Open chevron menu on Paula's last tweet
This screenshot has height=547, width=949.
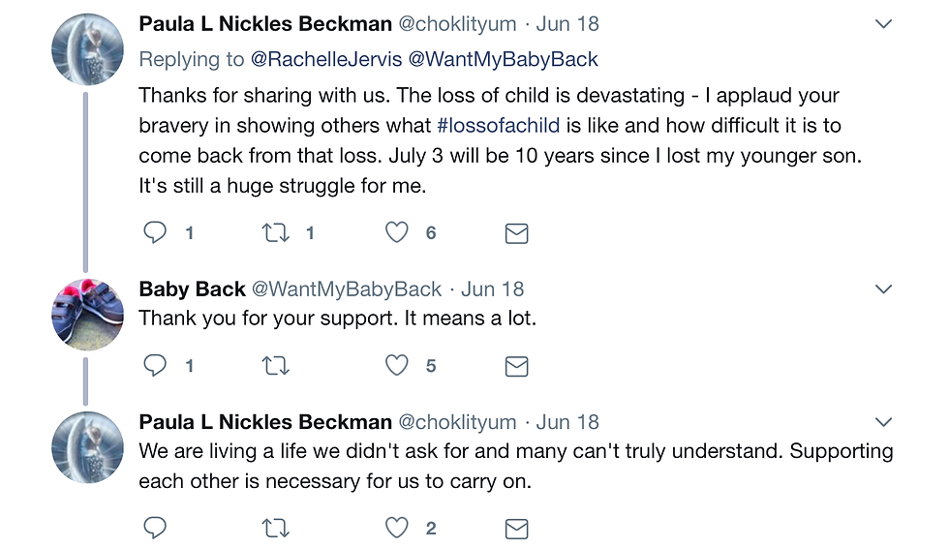coord(883,422)
